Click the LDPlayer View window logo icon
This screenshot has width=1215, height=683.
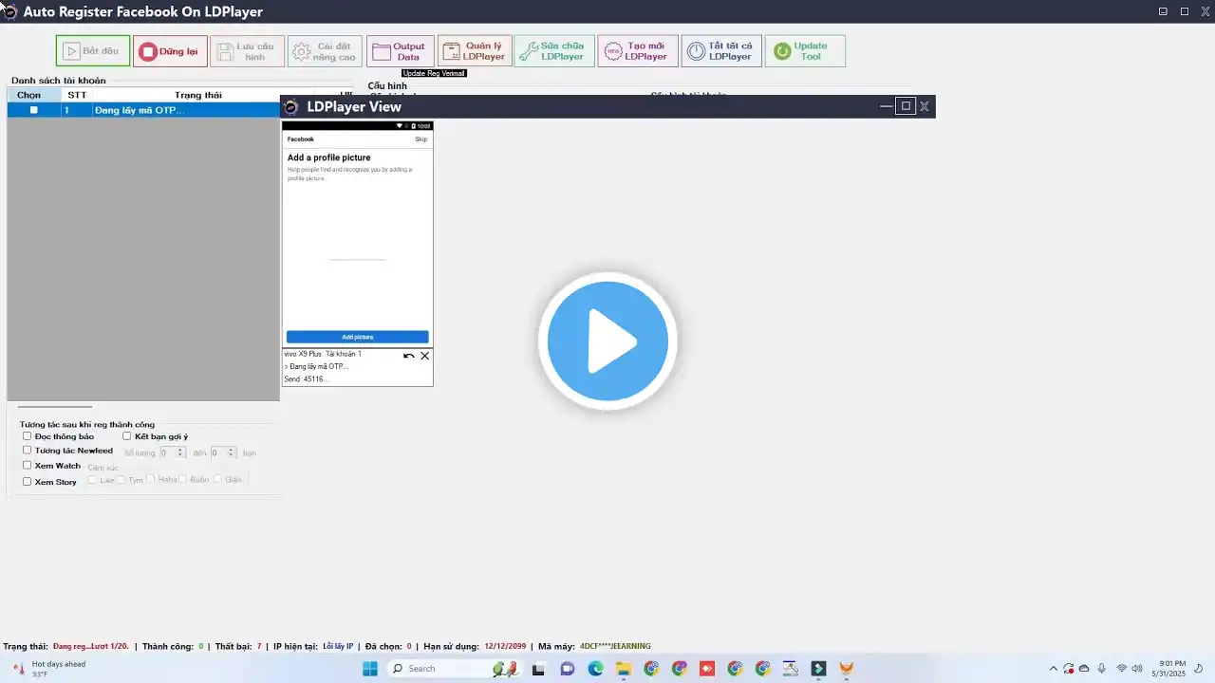[291, 107]
